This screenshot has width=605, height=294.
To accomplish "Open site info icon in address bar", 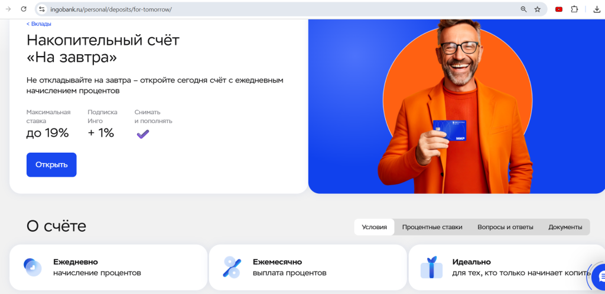I will point(42,9).
